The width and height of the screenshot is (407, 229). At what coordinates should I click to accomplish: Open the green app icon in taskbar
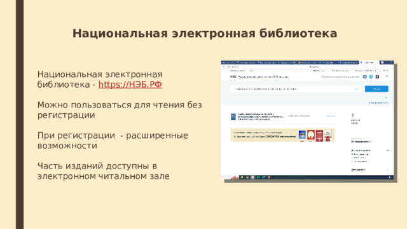point(258,177)
